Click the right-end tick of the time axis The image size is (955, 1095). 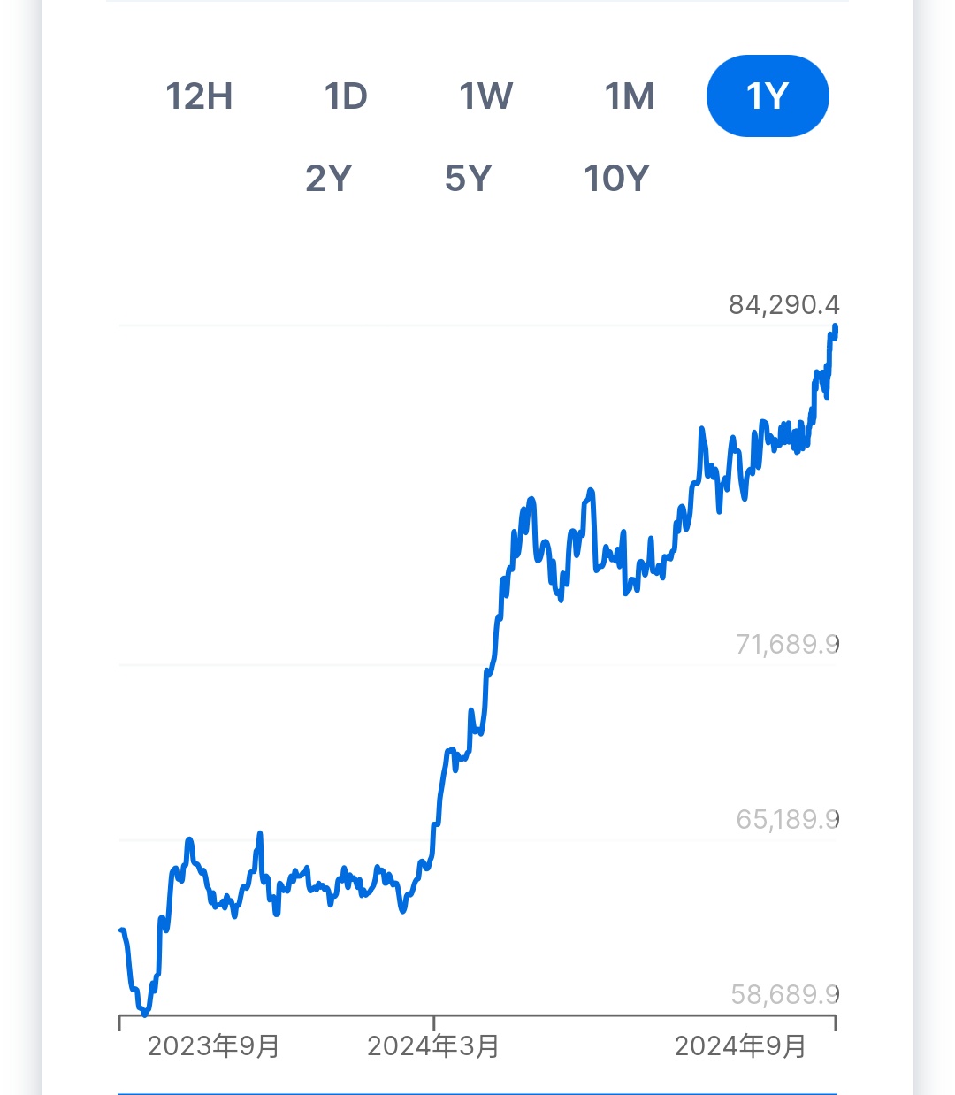point(835,1023)
